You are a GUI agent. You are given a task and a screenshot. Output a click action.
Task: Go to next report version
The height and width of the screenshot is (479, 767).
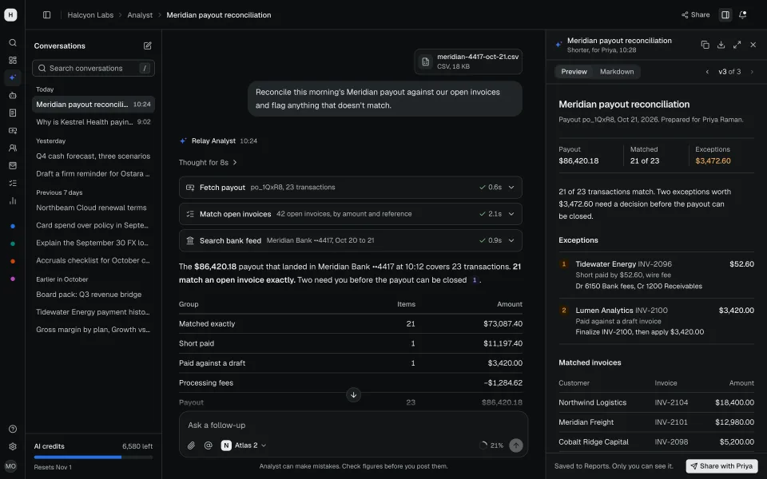752,72
